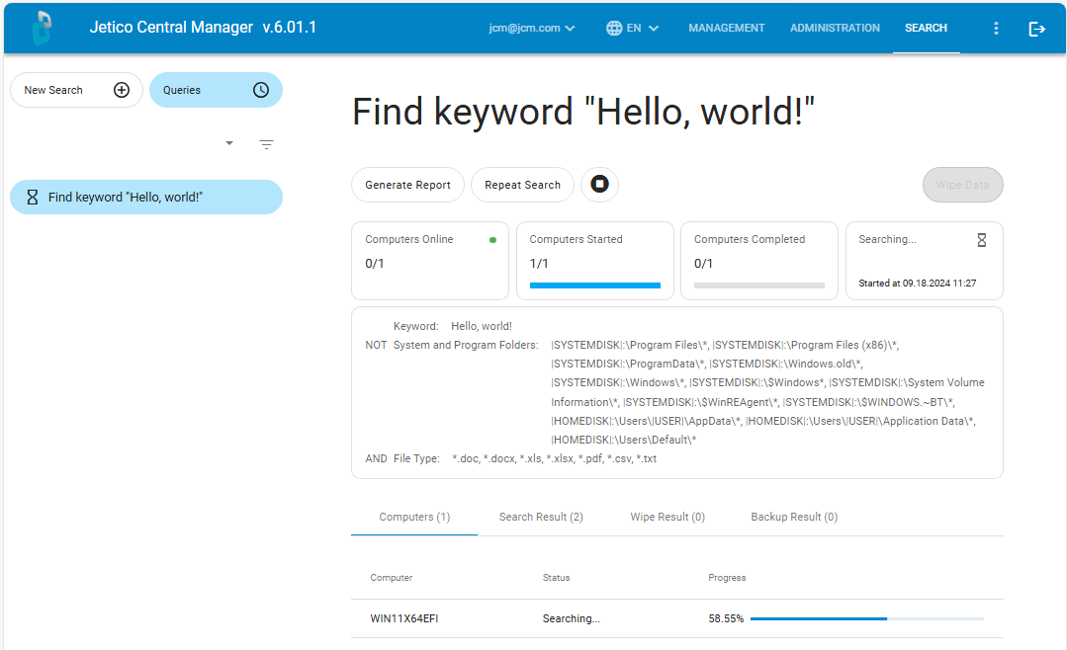This screenshot has height=650, width=1067.
Task: Click the Computers Completed progress bar
Action: click(x=759, y=285)
